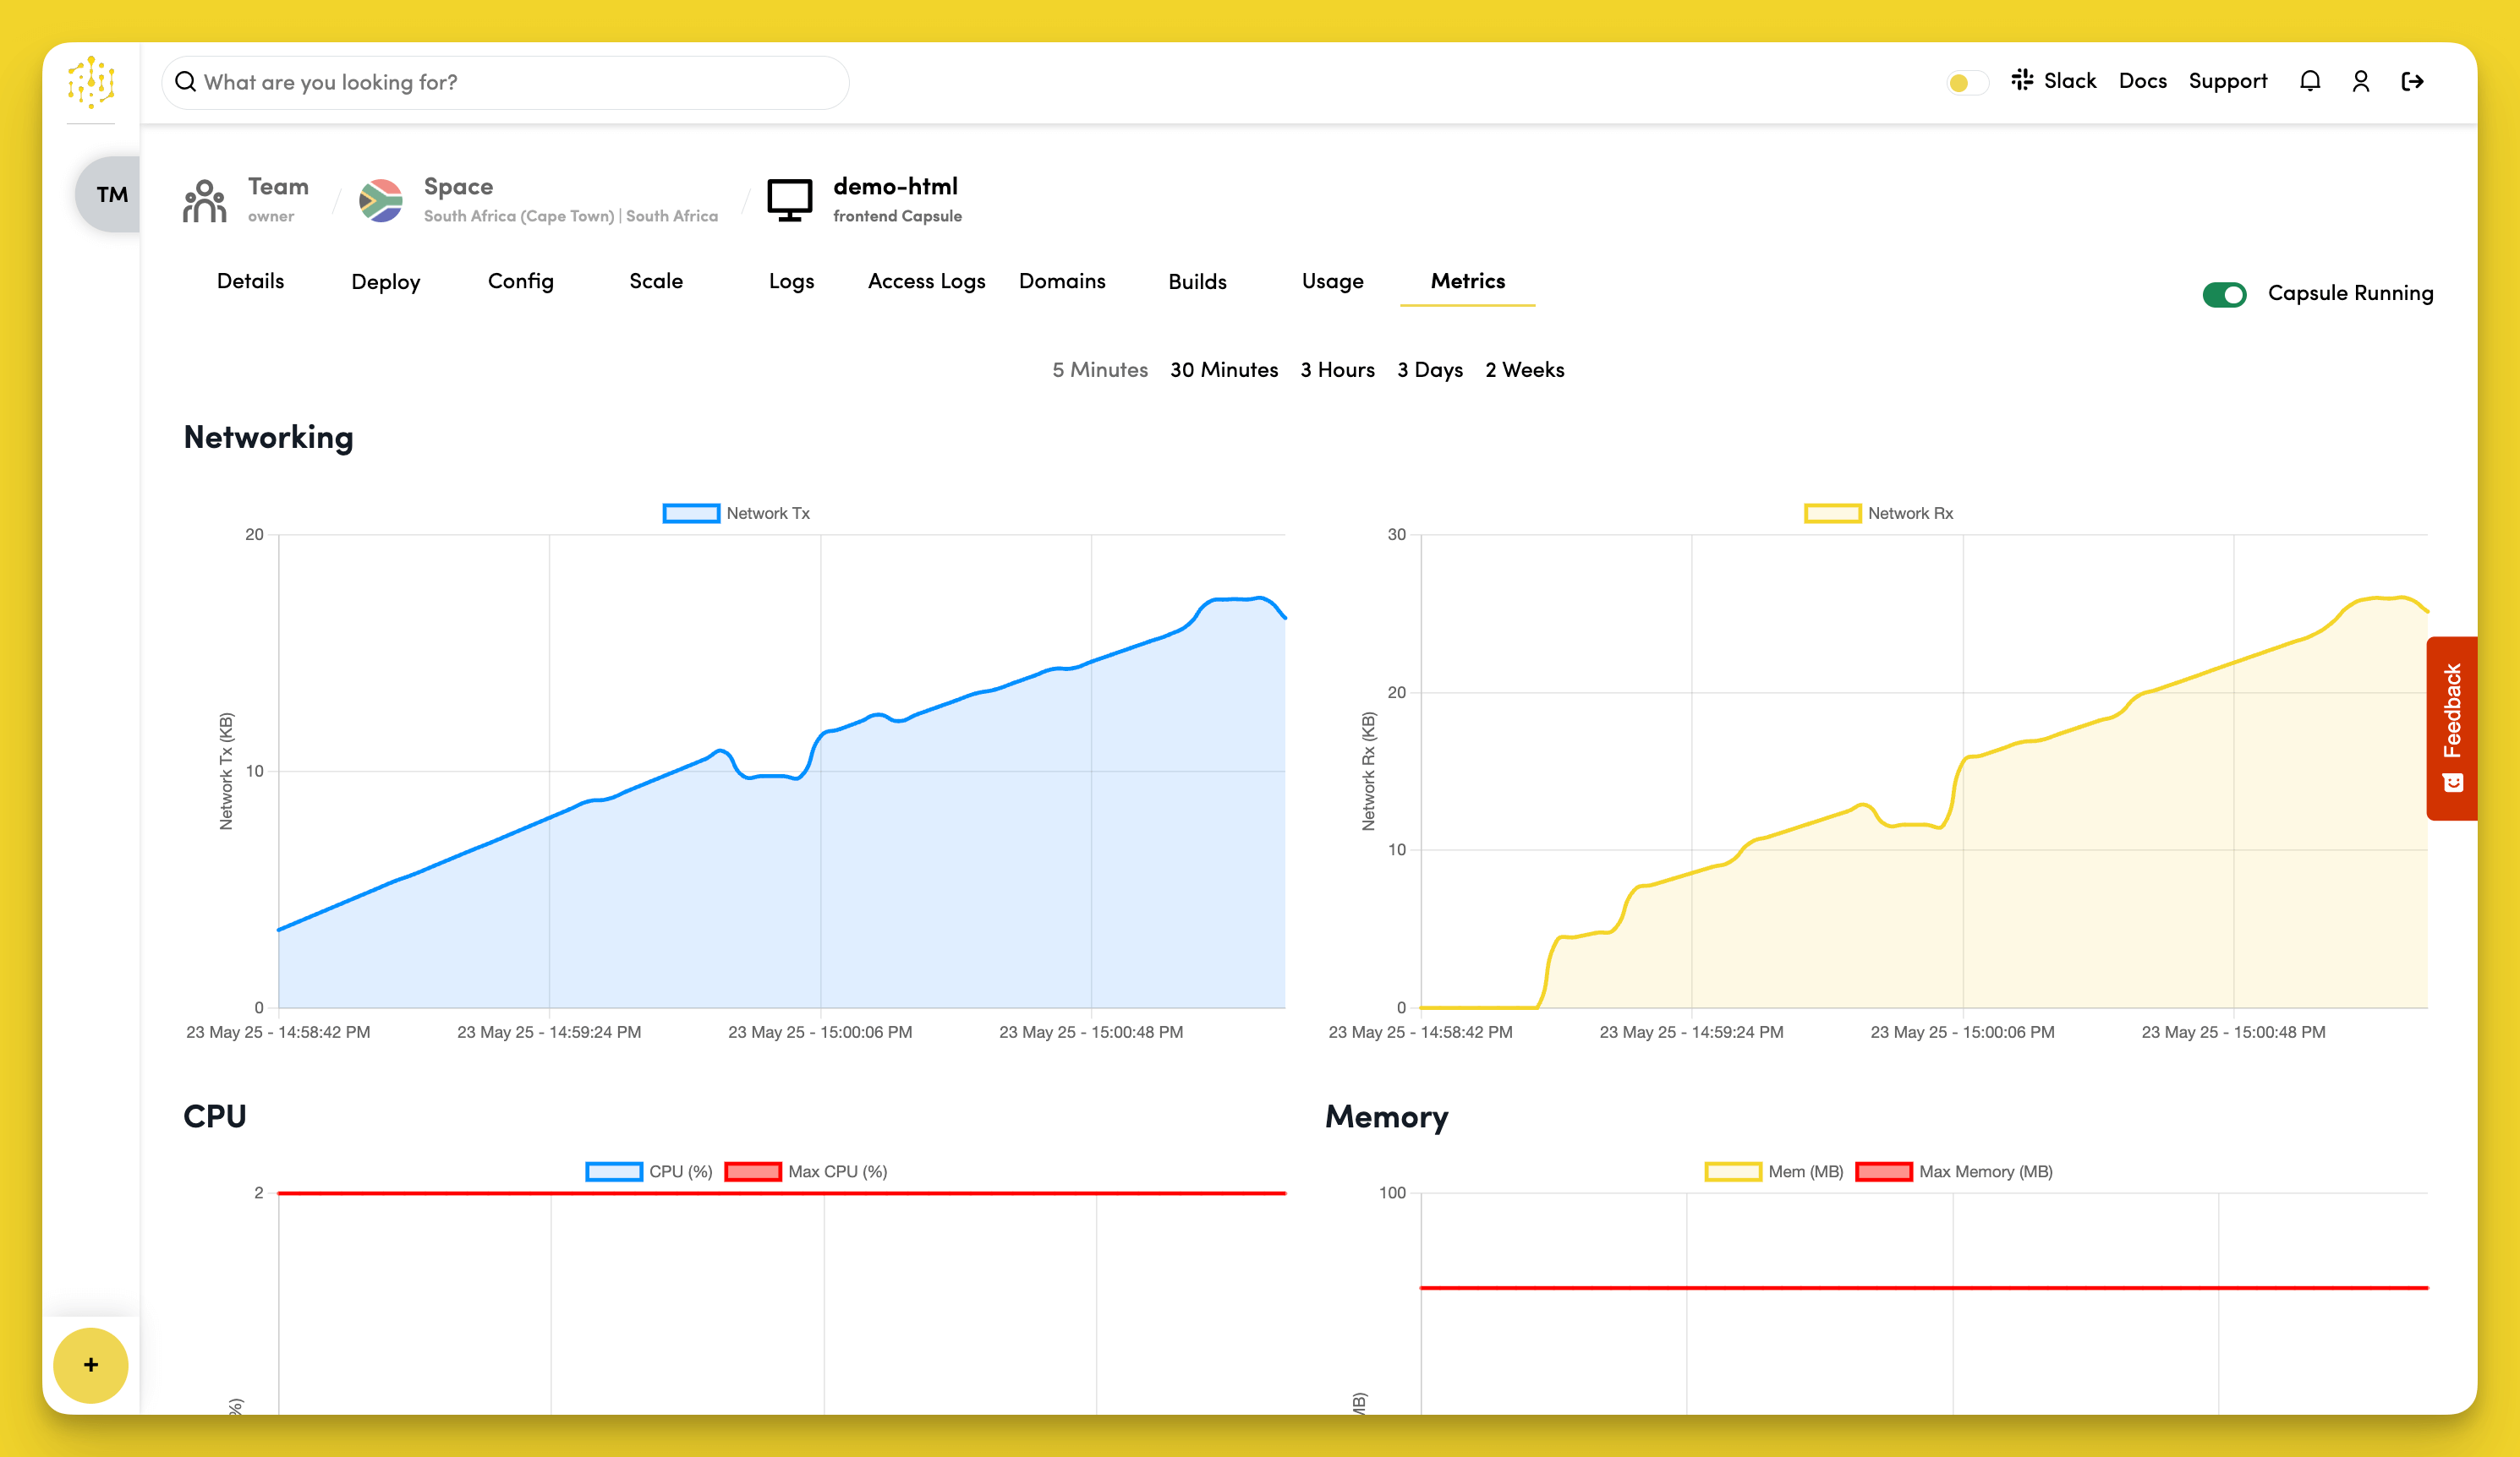Click the Code Capsules logo icon
2520x1457 pixels.
(91, 83)
